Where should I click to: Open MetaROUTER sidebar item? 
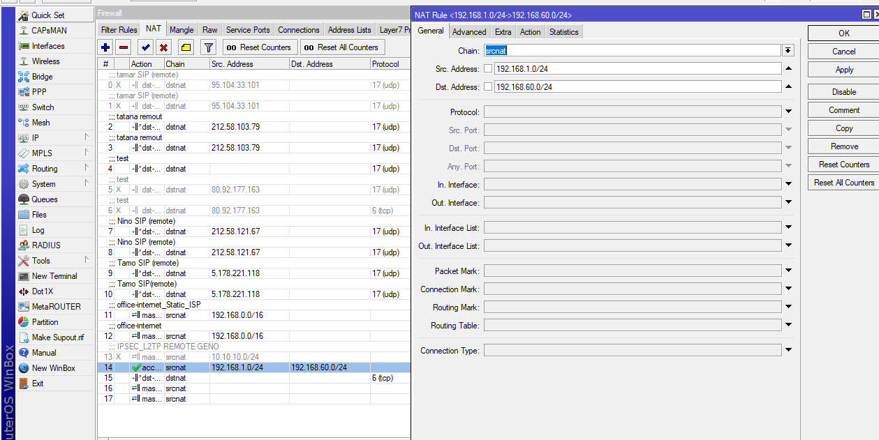(54, 307)
